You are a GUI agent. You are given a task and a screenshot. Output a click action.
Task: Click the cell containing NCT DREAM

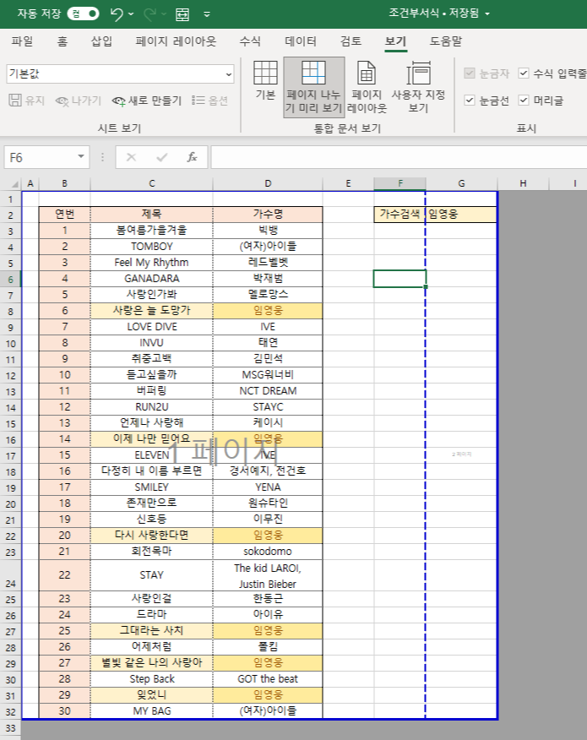(268, 391)
